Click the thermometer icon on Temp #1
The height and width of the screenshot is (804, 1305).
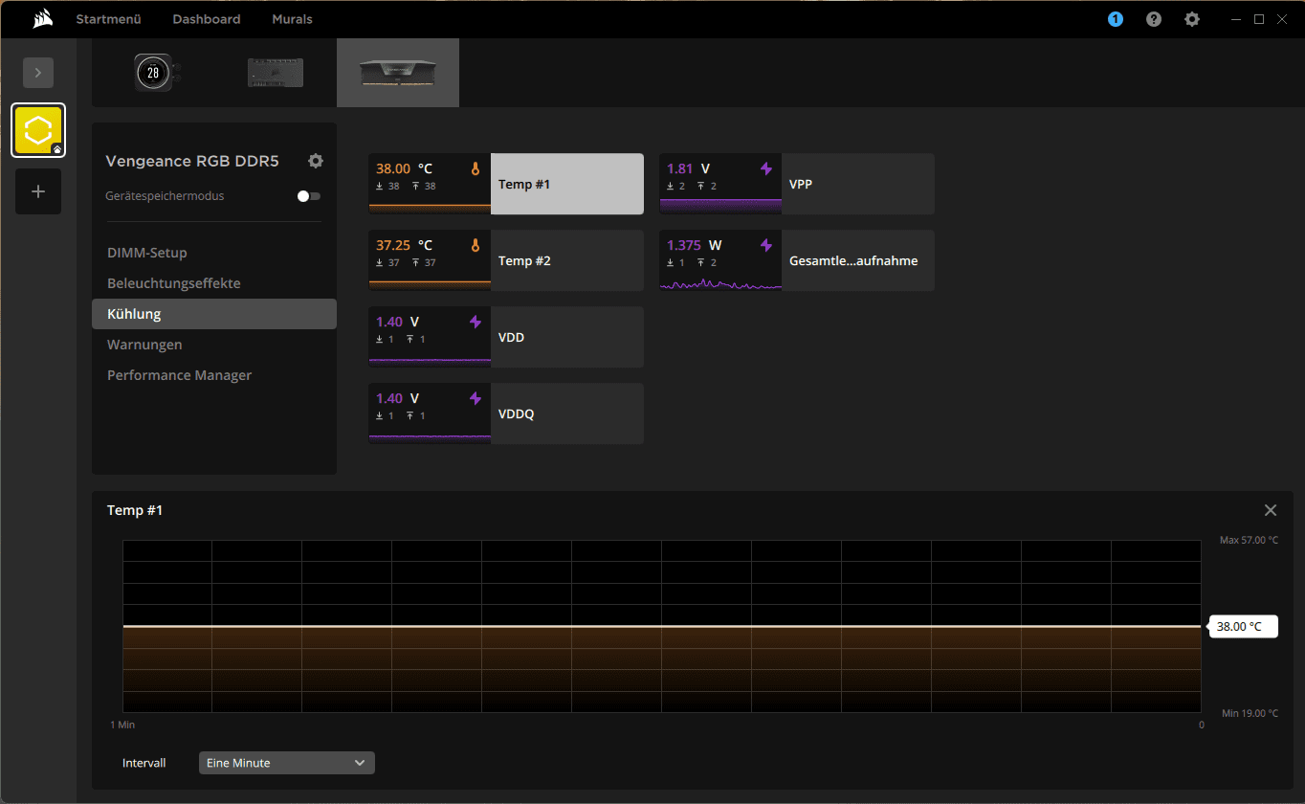pyautogui.click(x=476, y=168)
